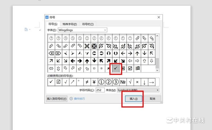This screenshot has height=130, width=212.
Task: Select the check mark symbol in the Wingdings grid
Action: click(x=116, y=68)
